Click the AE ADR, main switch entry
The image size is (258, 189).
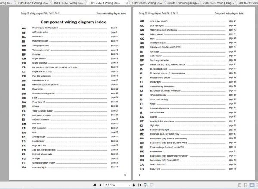coord(70,32)
